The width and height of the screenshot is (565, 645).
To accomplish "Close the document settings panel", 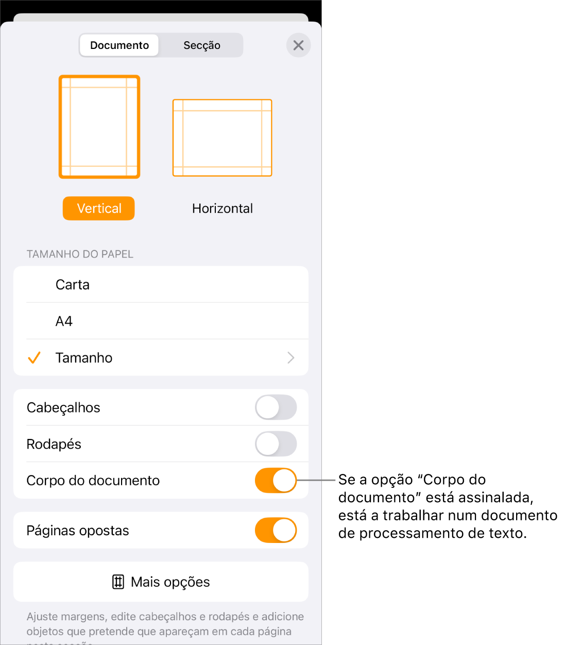I will (x=298, y=45).
